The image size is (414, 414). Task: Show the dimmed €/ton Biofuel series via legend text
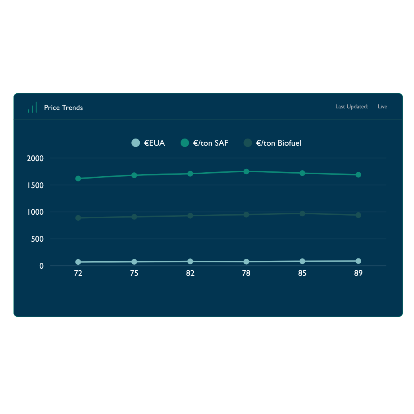pyautogui.click(x=279, y=143)
